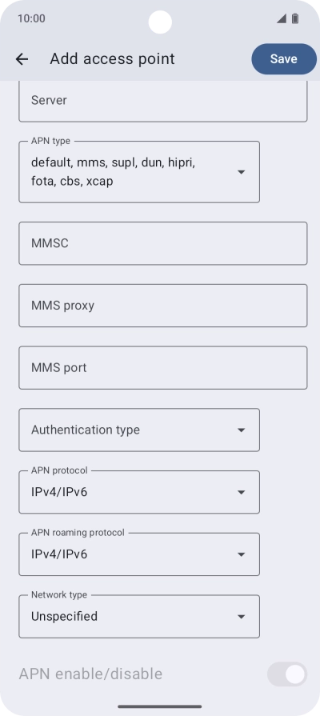Tap the APN enable/disable label

(90, 674)
